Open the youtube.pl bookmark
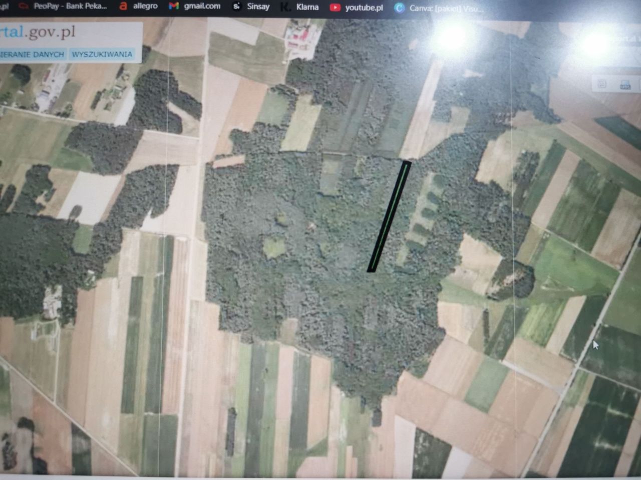 pos(357,7)
